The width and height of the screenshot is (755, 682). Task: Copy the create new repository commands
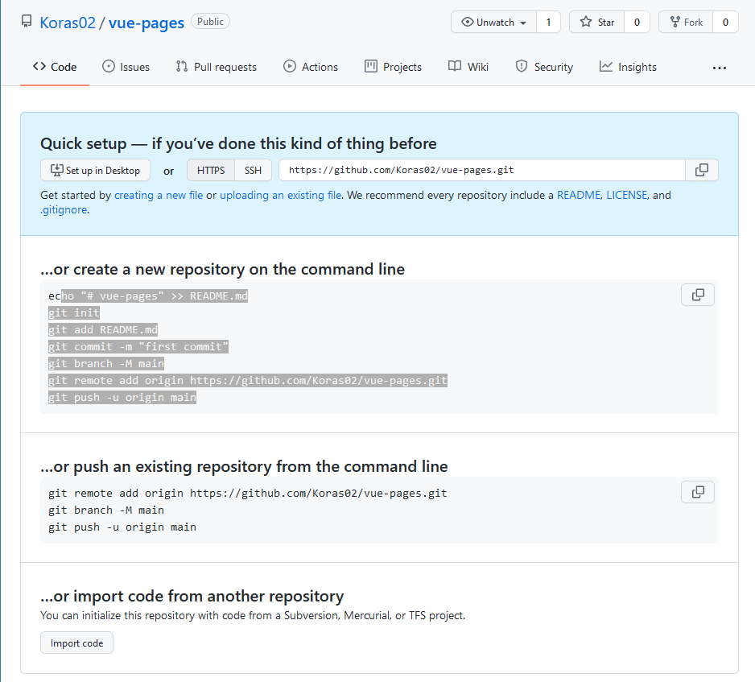[698, 295]
